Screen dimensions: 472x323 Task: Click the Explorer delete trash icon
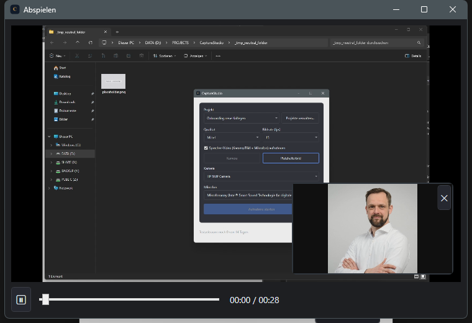[x=142, y=56]
